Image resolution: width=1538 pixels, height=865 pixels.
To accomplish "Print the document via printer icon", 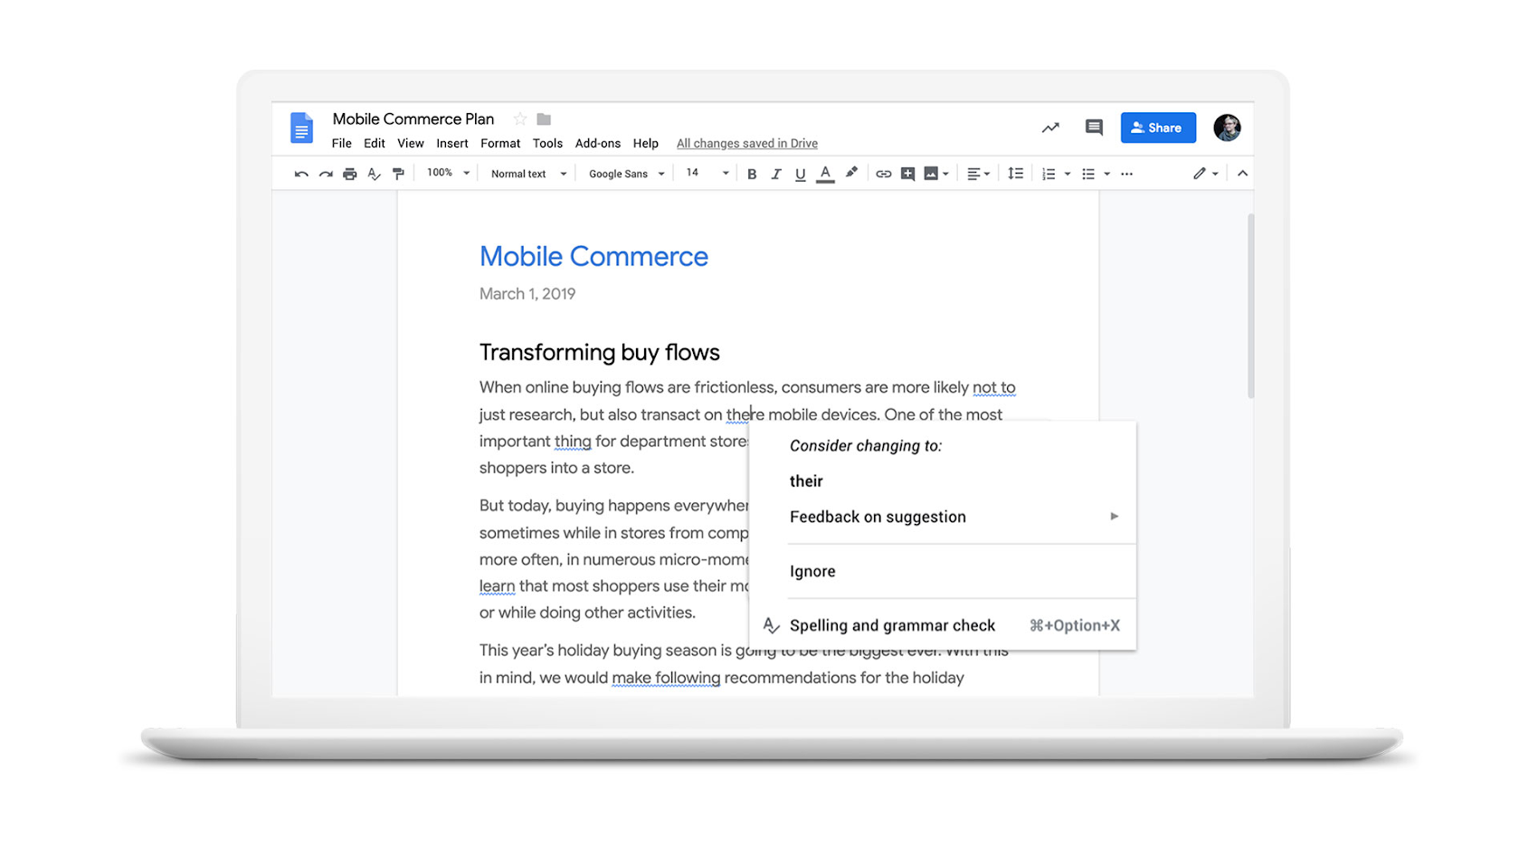I will [350, 174].
